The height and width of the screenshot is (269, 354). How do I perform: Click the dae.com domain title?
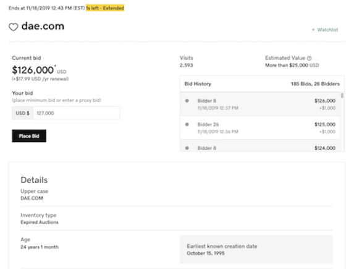[43, 26]
